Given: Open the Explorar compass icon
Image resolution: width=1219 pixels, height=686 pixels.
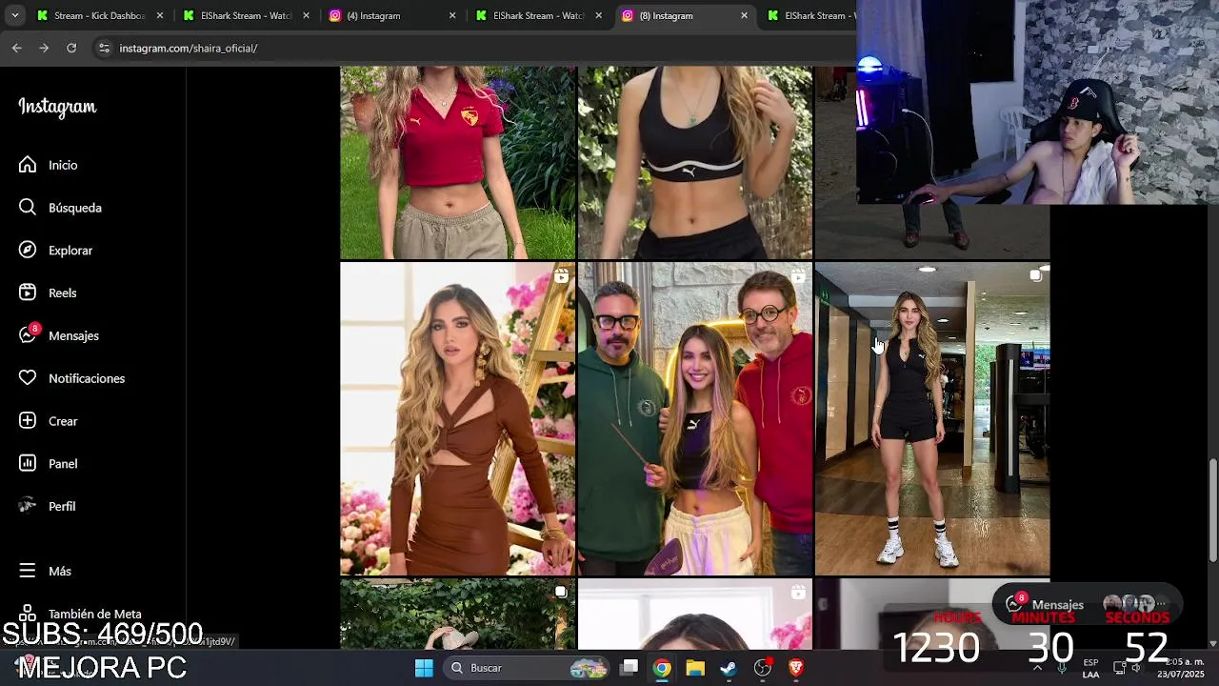Looking at the screenshot, I should click(28, 251).
